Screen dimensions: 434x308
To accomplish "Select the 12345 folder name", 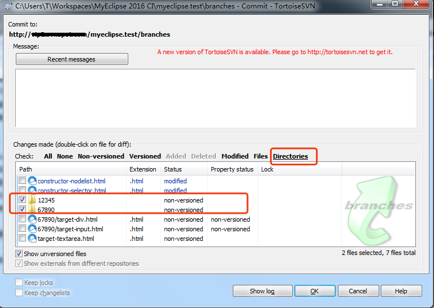I will [46, 200].
